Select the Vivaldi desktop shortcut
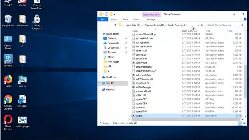This screenshot has height=140, width=249. pos(23,3)
